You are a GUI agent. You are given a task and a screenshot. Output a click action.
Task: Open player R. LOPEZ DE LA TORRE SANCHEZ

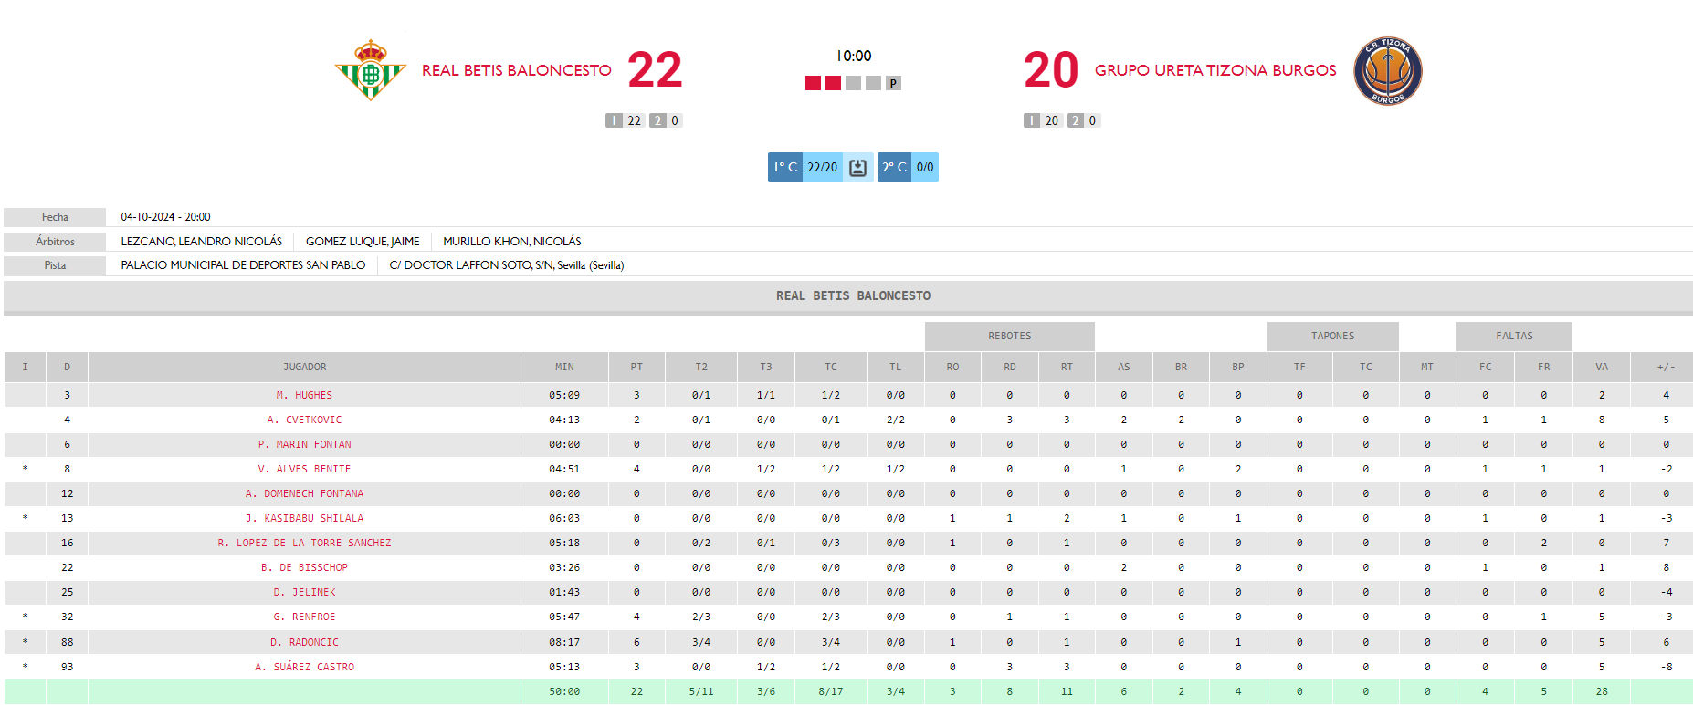point(304,543)
